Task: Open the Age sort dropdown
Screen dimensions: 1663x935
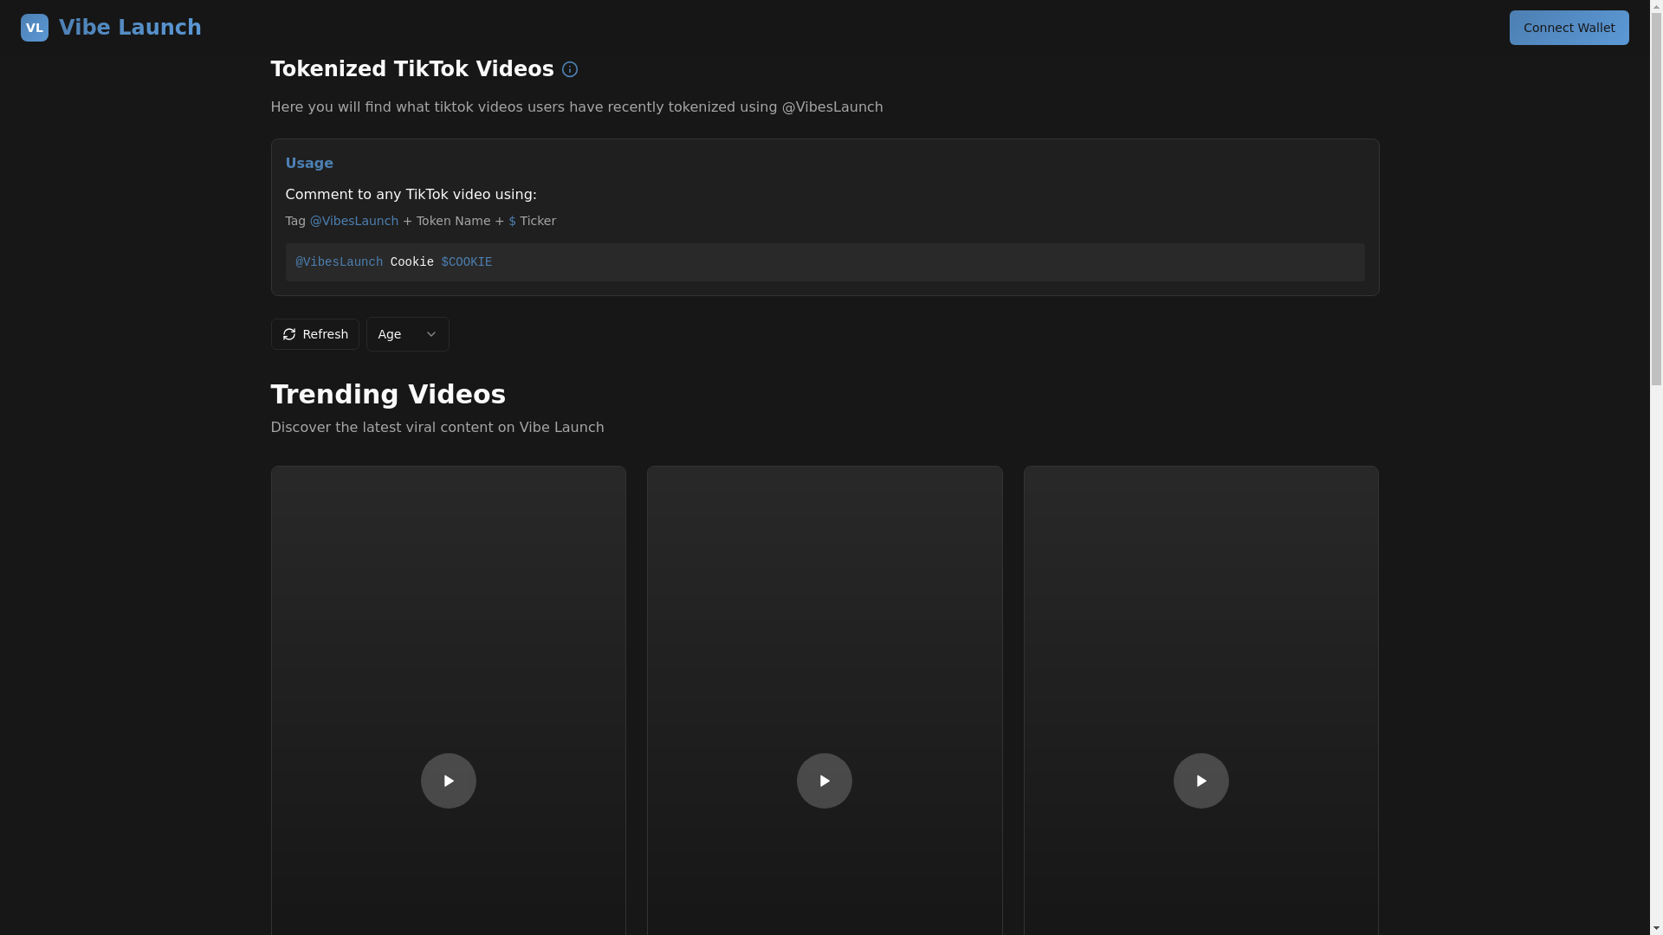Action: point(408,334)
